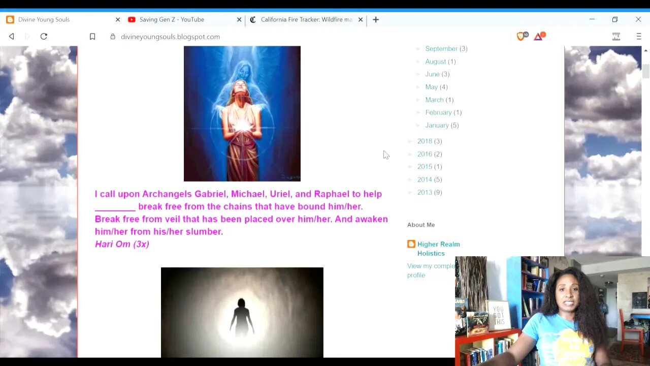The image size is (650, 366).
Task: Open Brave Shields lion icon
Action: pos(521,36)
